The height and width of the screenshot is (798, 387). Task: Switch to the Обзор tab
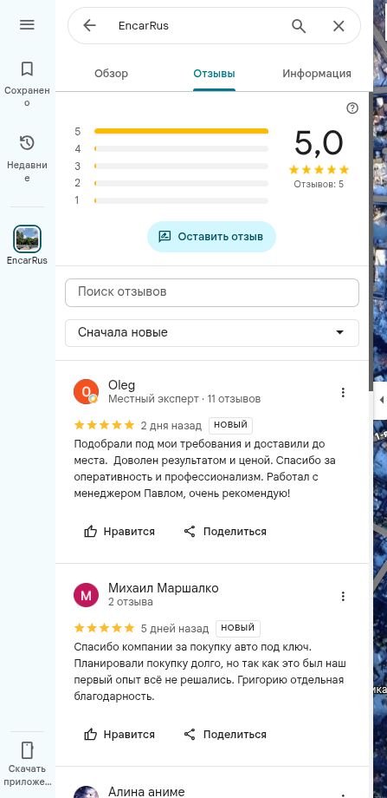point(111,73)
